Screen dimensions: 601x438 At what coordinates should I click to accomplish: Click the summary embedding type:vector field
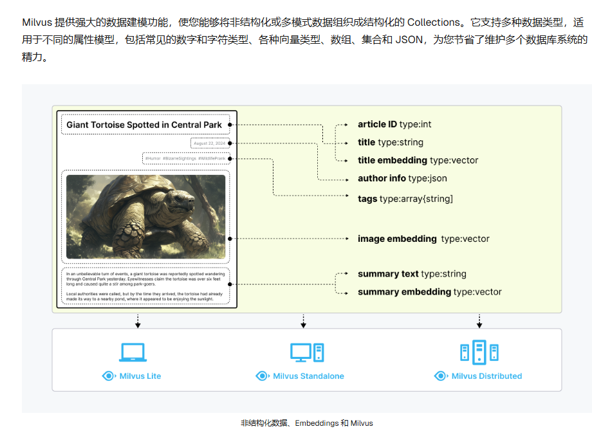coord(430,291)
